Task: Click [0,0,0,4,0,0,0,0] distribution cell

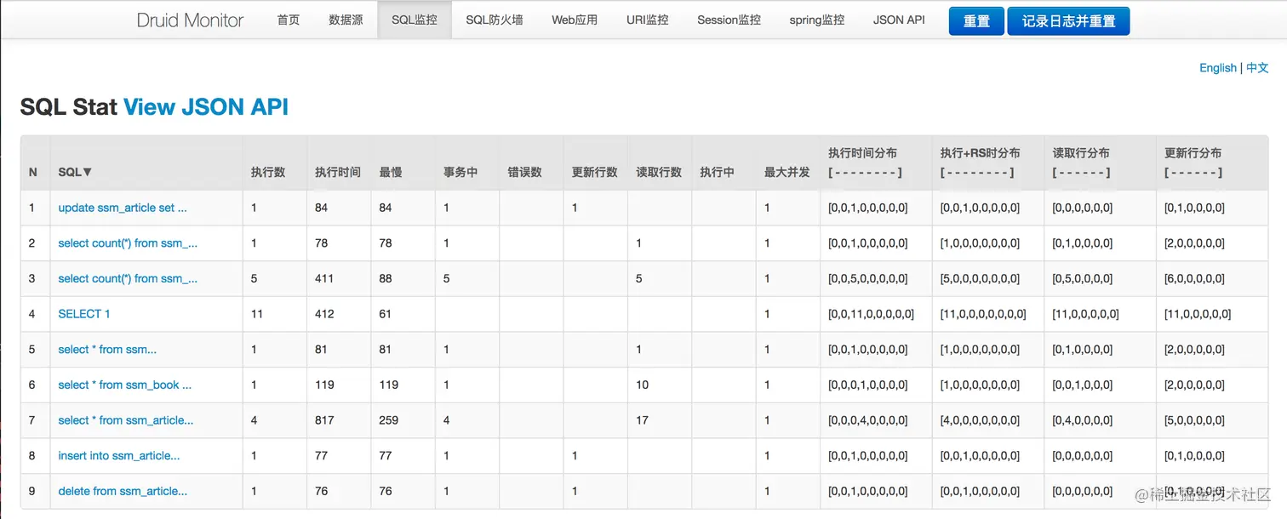Action: [x=867, y=420]
